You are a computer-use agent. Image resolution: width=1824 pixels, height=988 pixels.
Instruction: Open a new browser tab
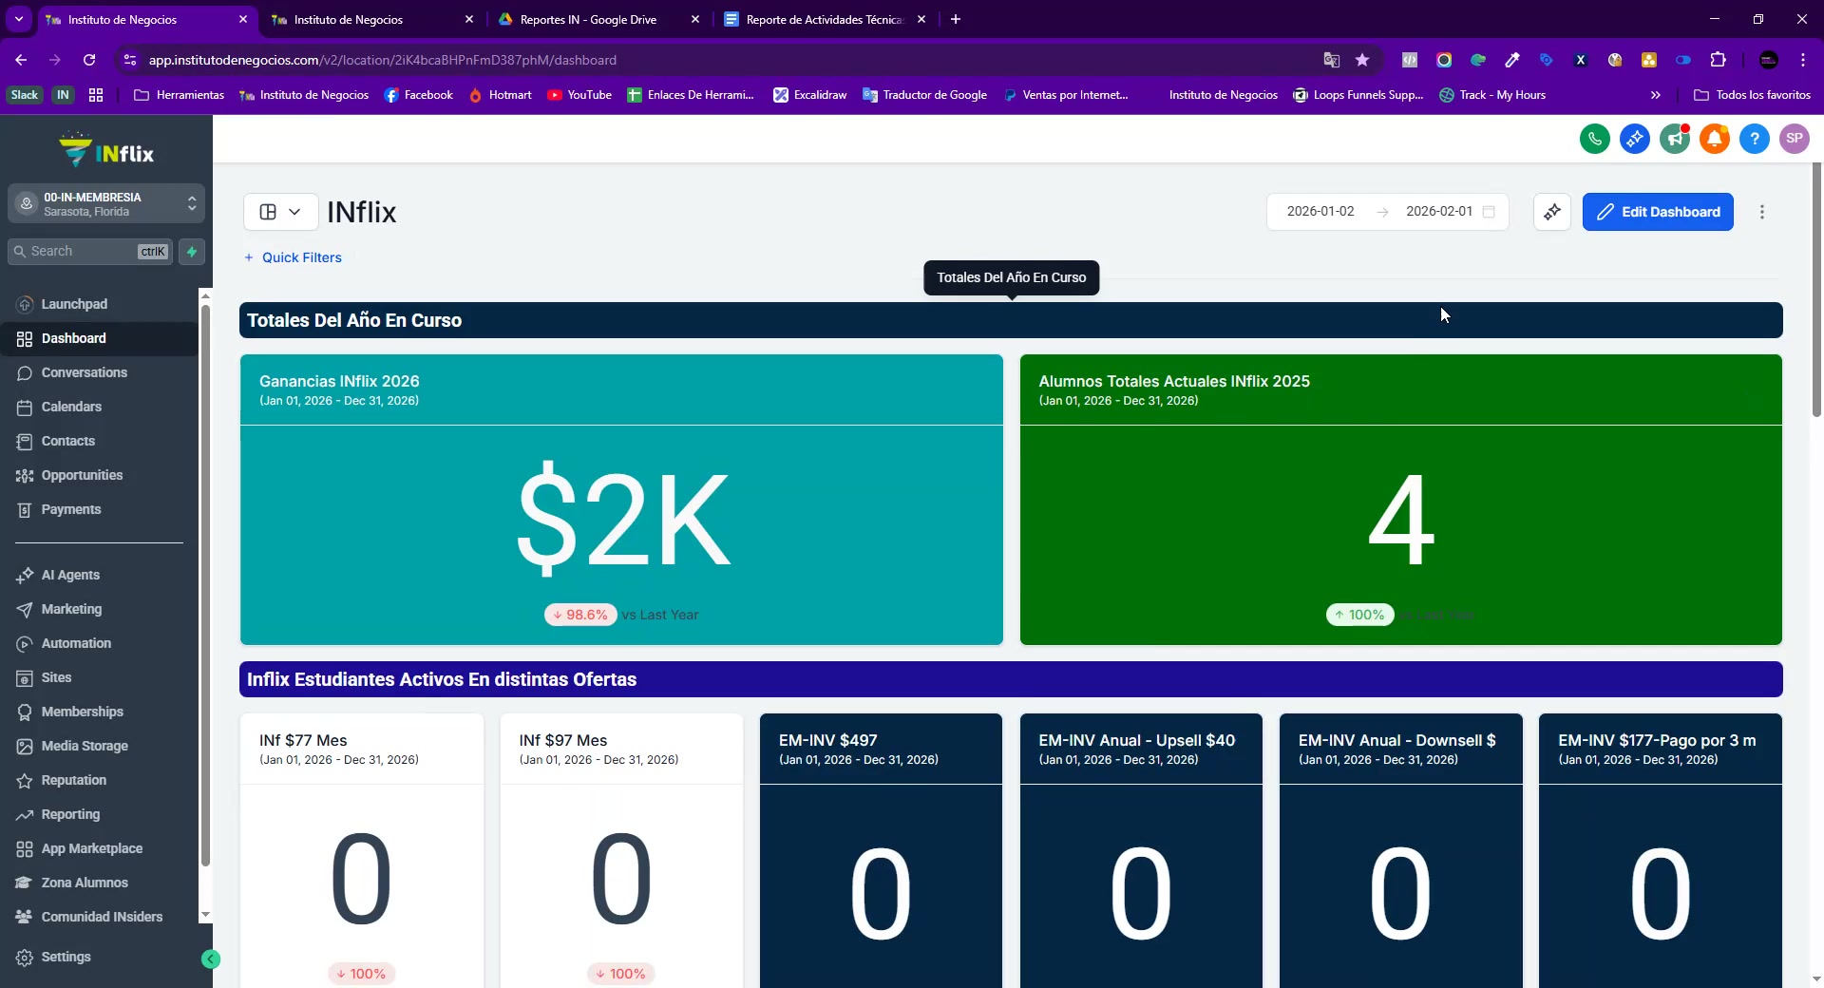[956, 19]
